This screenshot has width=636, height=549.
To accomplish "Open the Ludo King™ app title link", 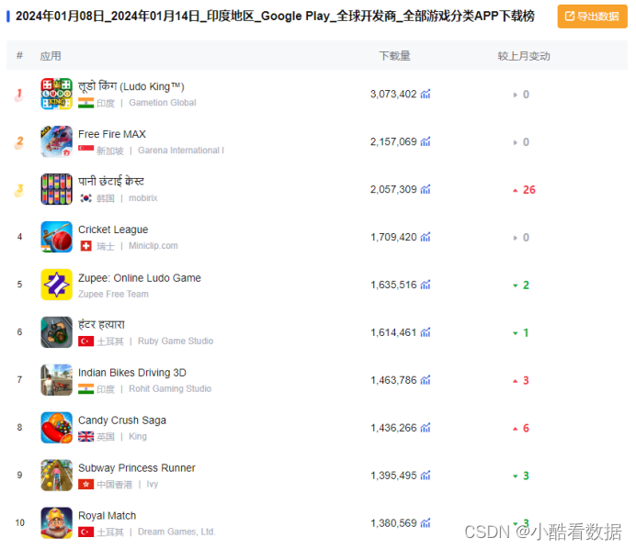I will coord(131,86).
